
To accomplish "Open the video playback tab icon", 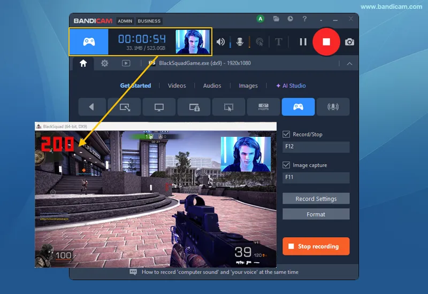I will (x=126, y=63).
